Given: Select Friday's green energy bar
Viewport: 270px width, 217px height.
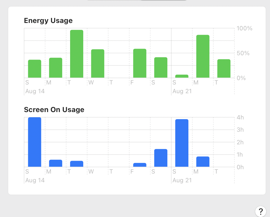Looking at the screenshot, I should (140, 63).
